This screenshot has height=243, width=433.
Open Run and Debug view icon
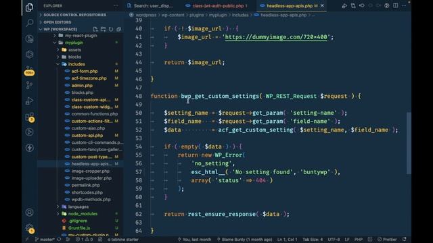click(x=29, y=101)
